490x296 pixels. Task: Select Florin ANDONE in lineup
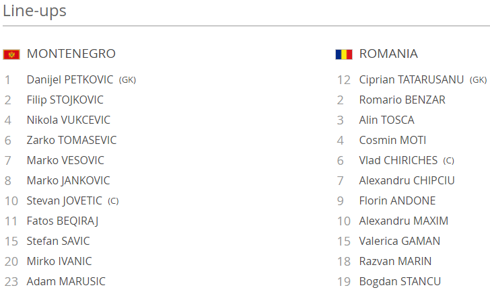pyautogui.click(x=397, y=200)
